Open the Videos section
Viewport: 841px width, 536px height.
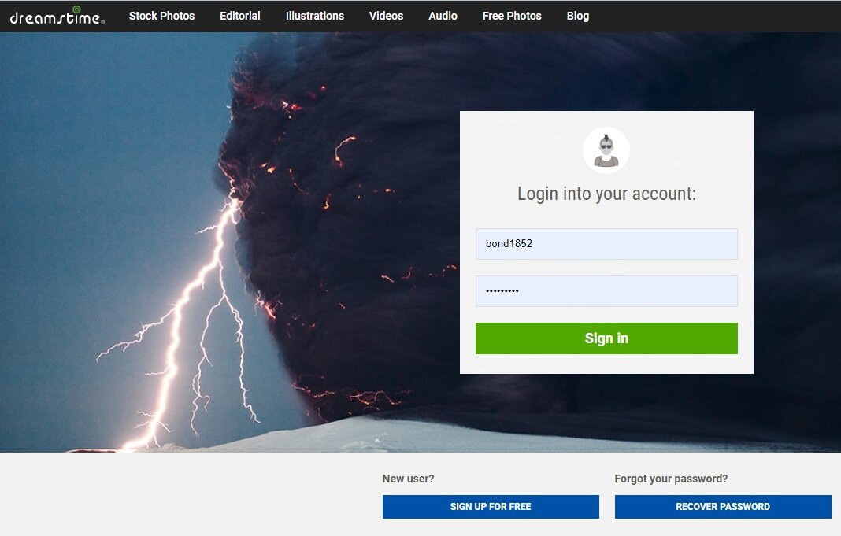pyautogui.click(x=386, y=16)
